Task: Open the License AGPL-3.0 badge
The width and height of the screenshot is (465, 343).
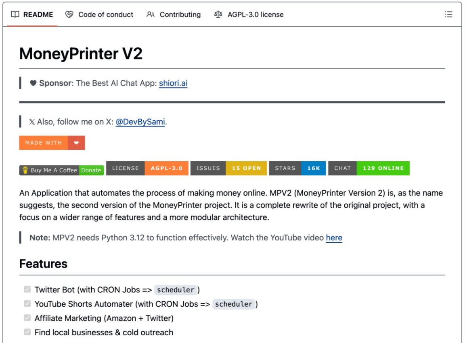Action: [x=147, y=168]
